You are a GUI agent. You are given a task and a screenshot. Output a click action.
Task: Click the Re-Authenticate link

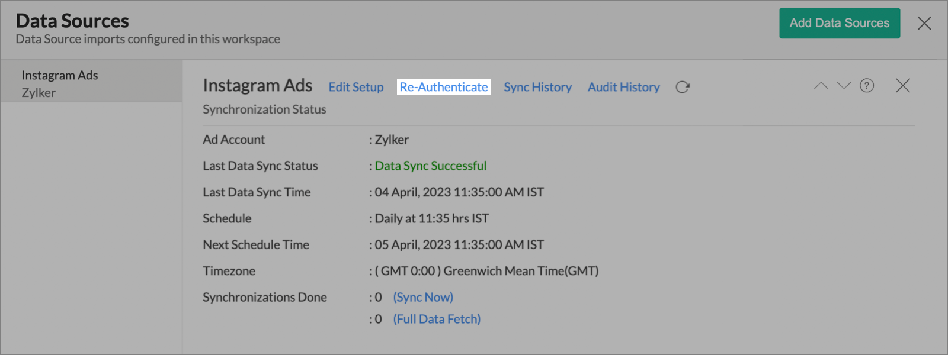[444, 87]
